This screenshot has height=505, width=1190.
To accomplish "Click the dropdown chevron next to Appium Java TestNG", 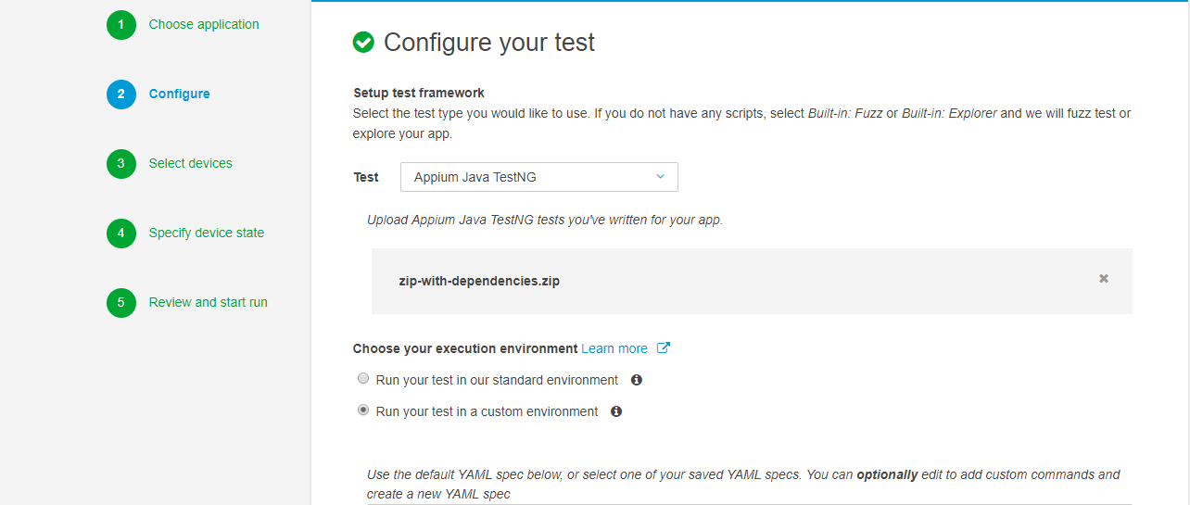I will pos(661,177).
